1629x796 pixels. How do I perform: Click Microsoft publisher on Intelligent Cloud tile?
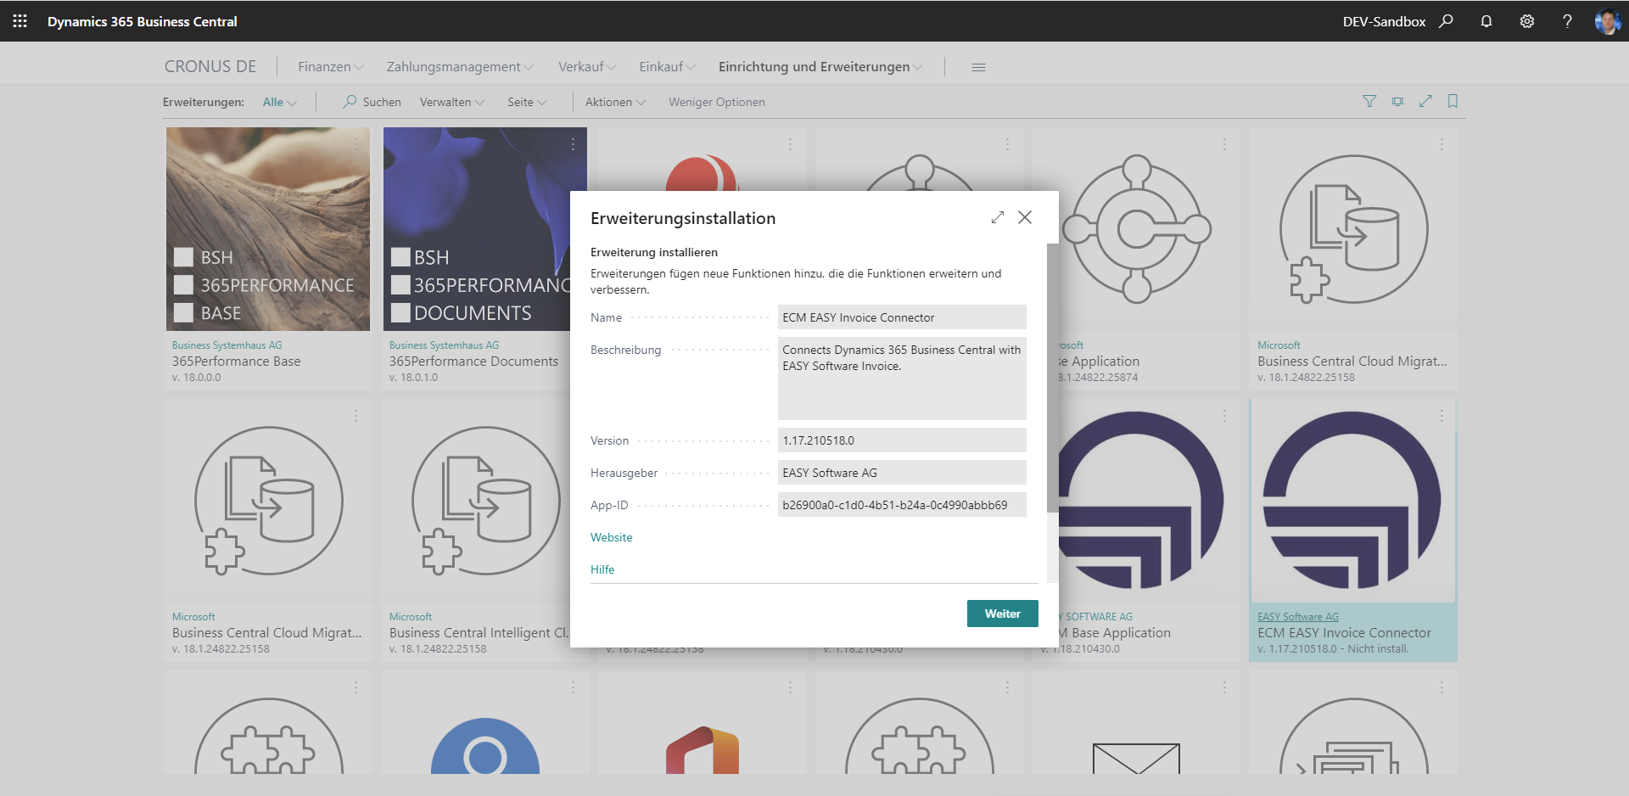coord(410,617)
